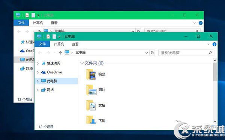Click the scroll up arrow in front window
225x140 pixels.
pos(215,60)
